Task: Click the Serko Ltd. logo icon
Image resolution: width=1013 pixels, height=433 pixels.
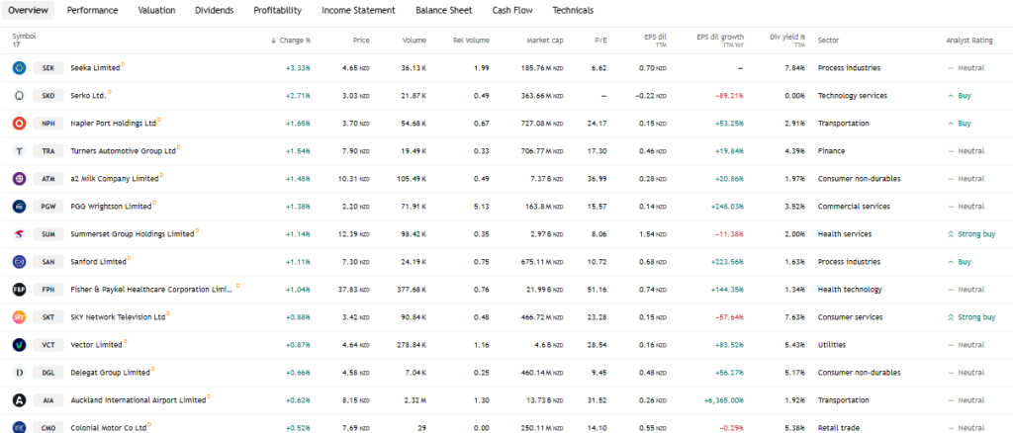Action: [x=20, y=96]
